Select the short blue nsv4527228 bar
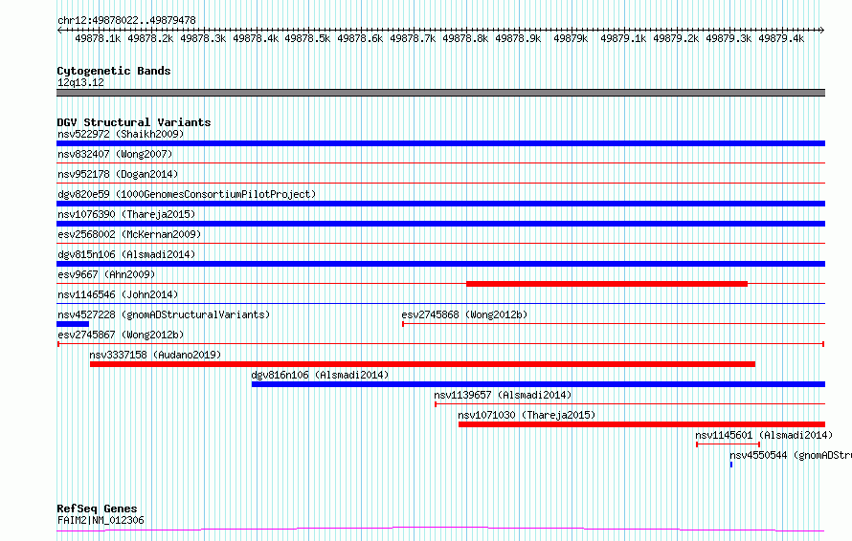852x541 pixels. (73, 324)
